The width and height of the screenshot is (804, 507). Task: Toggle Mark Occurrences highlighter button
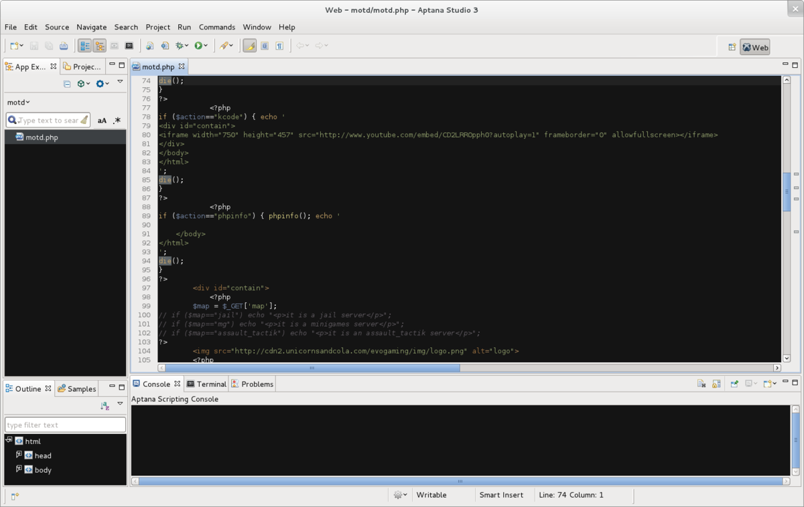[250, 46]
